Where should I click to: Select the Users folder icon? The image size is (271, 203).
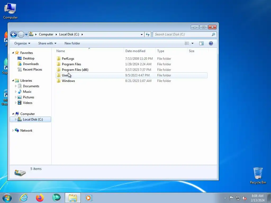click(58, 75)
